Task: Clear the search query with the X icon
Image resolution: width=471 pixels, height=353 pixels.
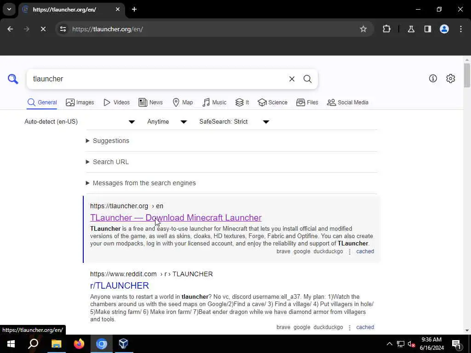Action: pyautogui.click(x=292, y=79)
